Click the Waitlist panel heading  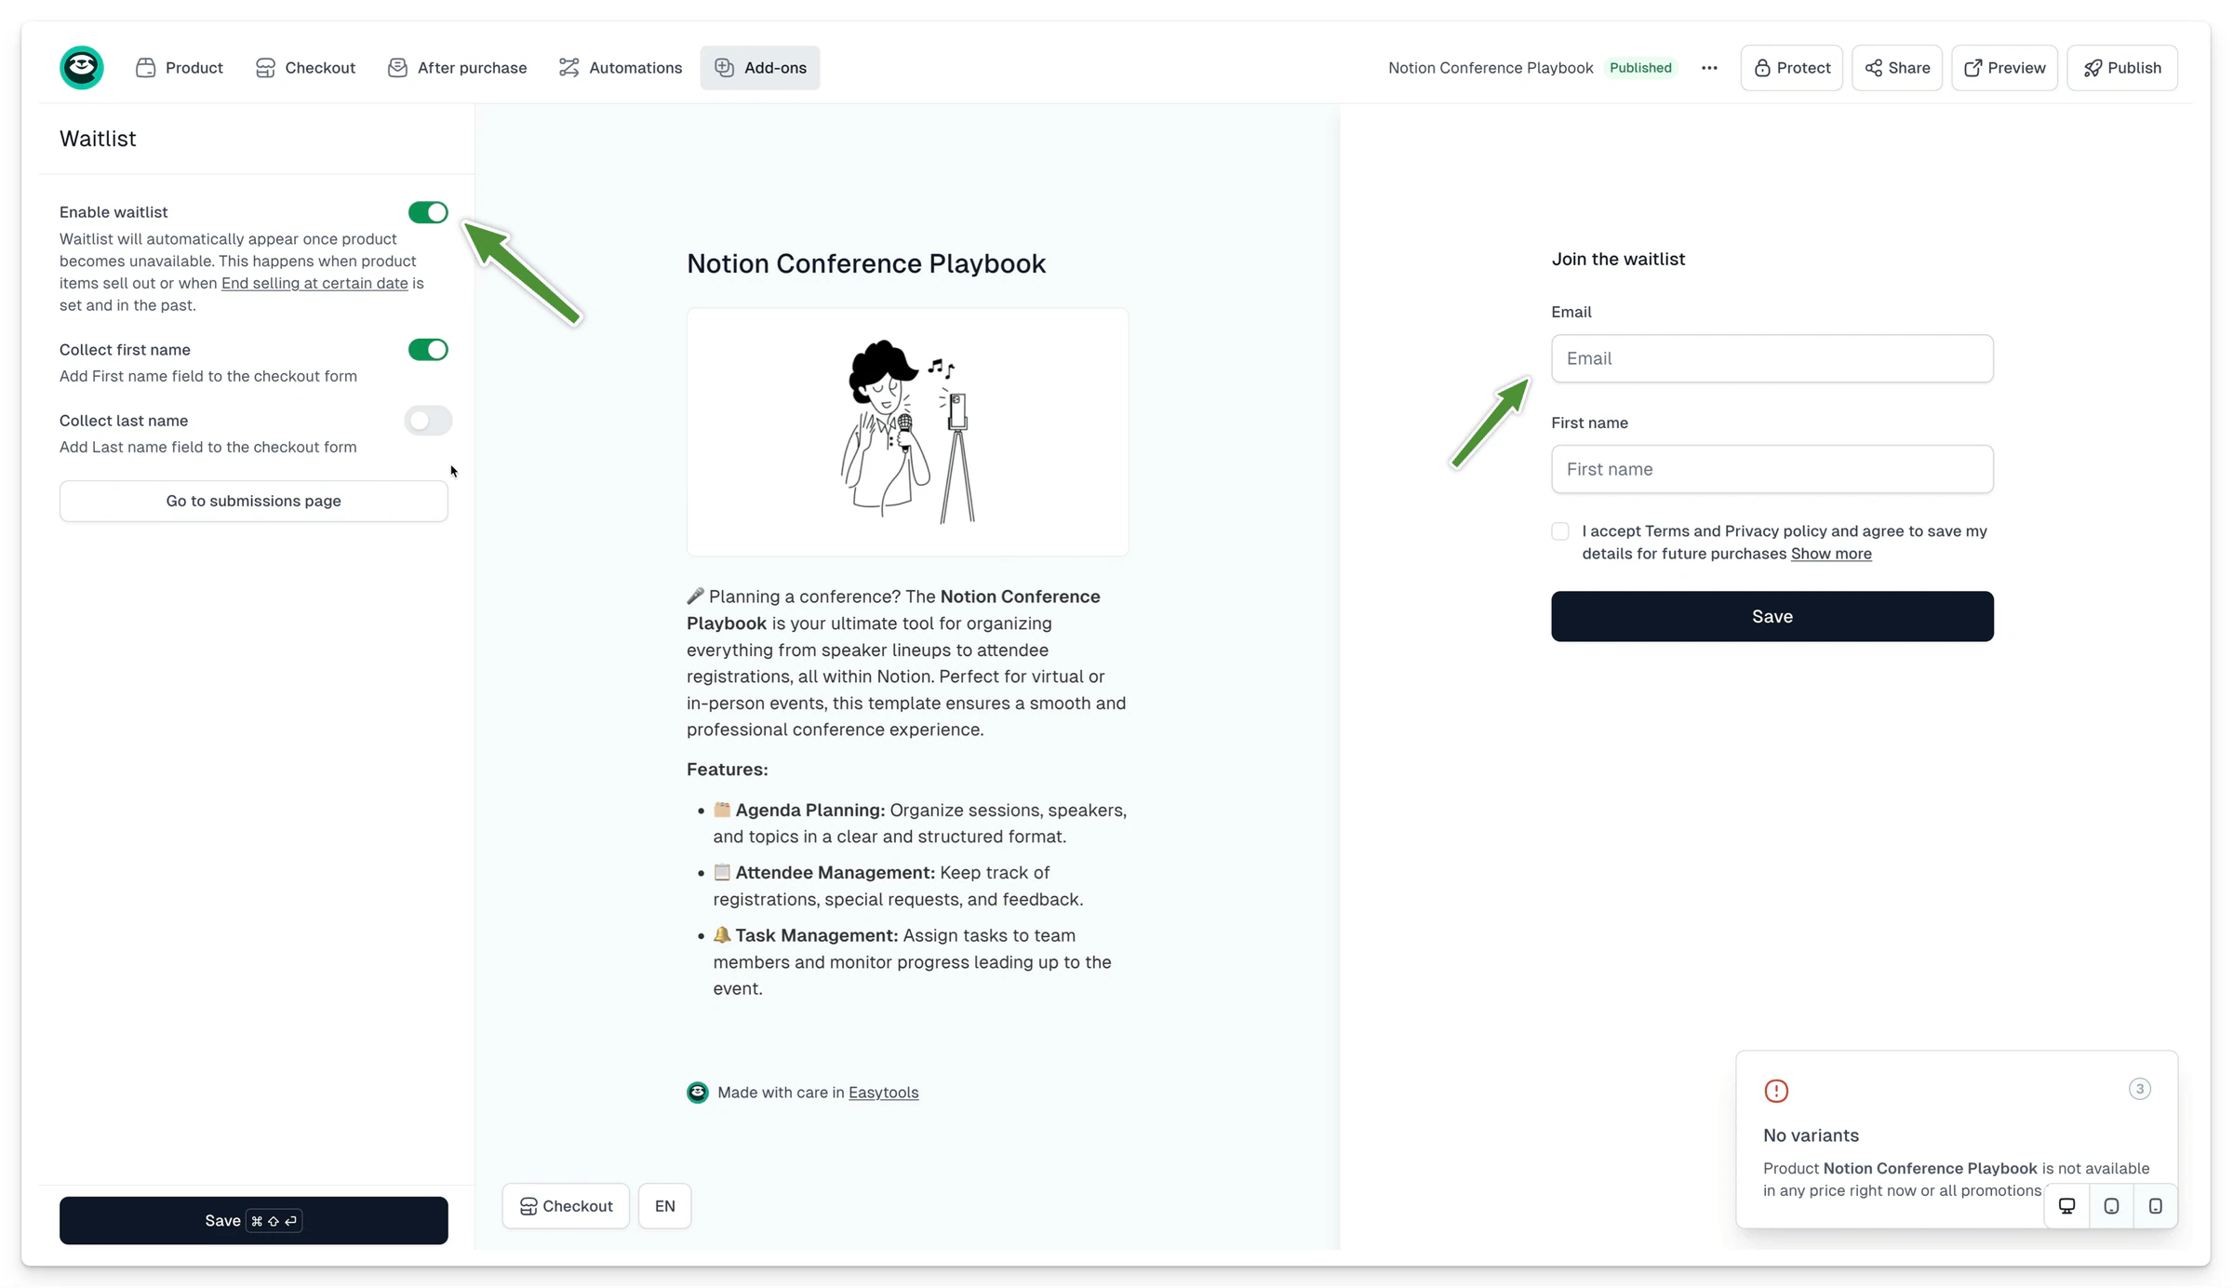tap(98, 139)
